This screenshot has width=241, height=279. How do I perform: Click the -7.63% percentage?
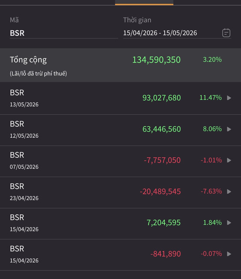tap(211, 191)
